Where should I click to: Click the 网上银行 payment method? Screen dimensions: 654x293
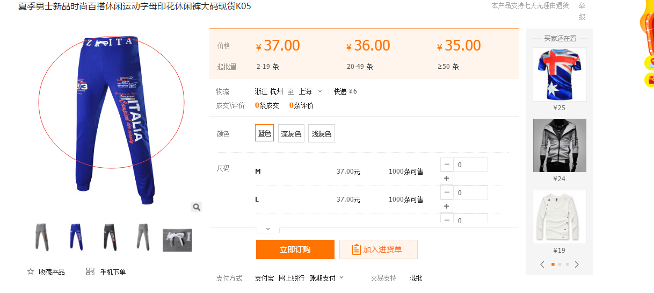click(x=292, y=278)
